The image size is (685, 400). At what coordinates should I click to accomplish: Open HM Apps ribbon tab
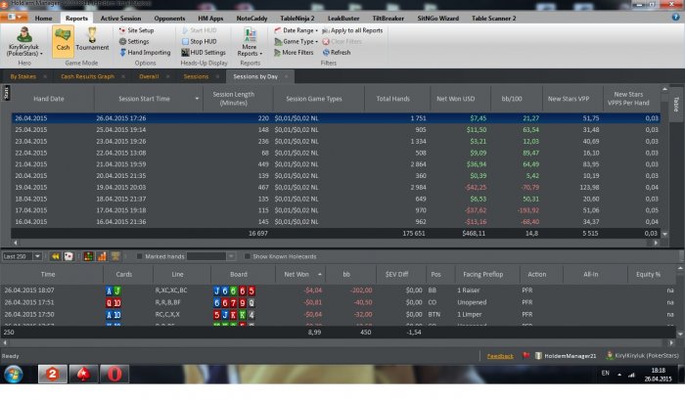210,19
